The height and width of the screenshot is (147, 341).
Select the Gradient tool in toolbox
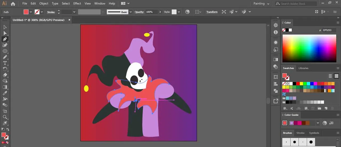[5, 87]
